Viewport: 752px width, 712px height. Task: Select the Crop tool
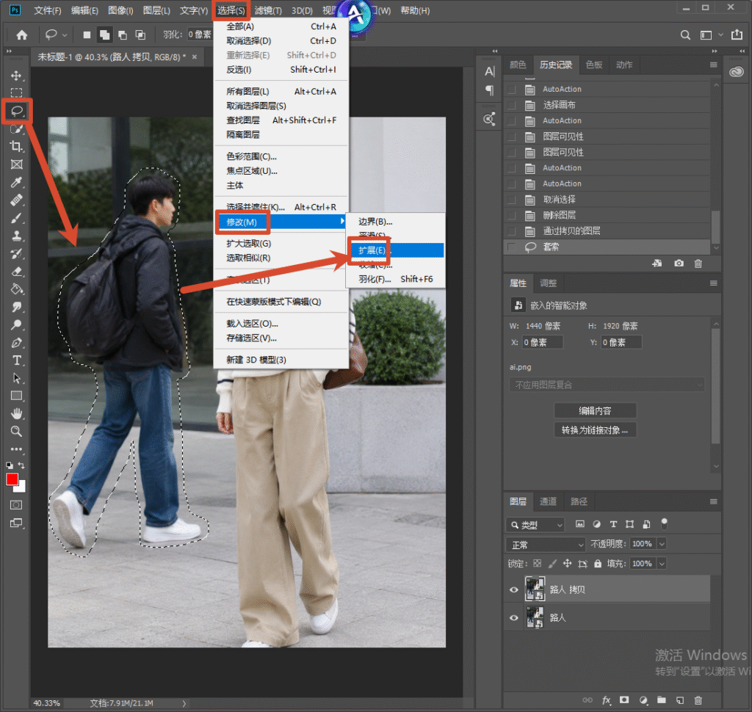click(x=16, y=146)
